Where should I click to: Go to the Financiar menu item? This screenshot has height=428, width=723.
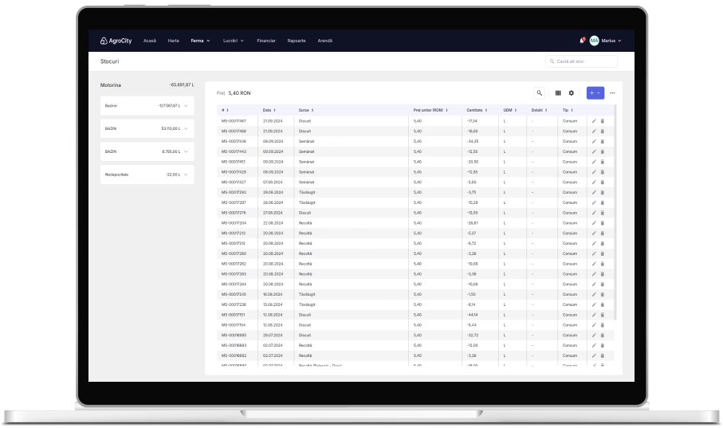[x=266, y=41]
